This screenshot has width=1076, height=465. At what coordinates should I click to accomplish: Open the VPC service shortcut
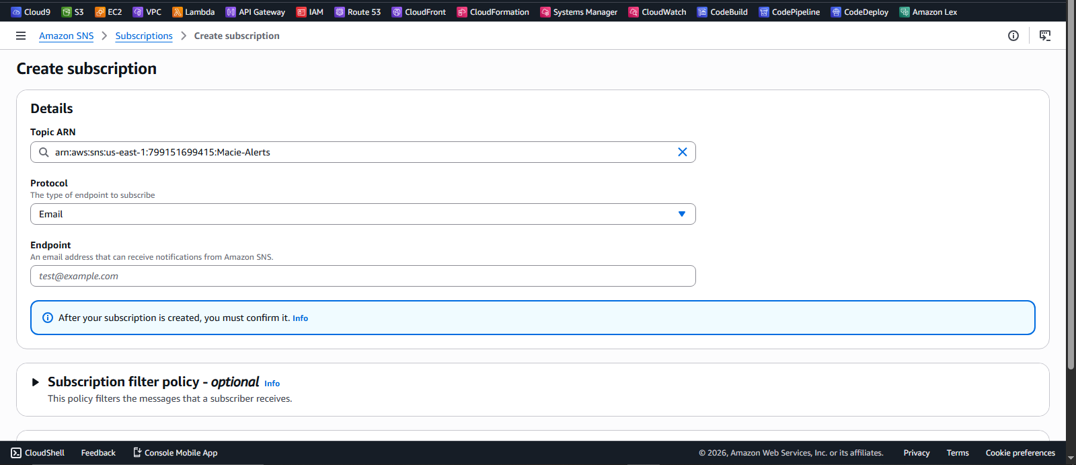click(147, 12)
